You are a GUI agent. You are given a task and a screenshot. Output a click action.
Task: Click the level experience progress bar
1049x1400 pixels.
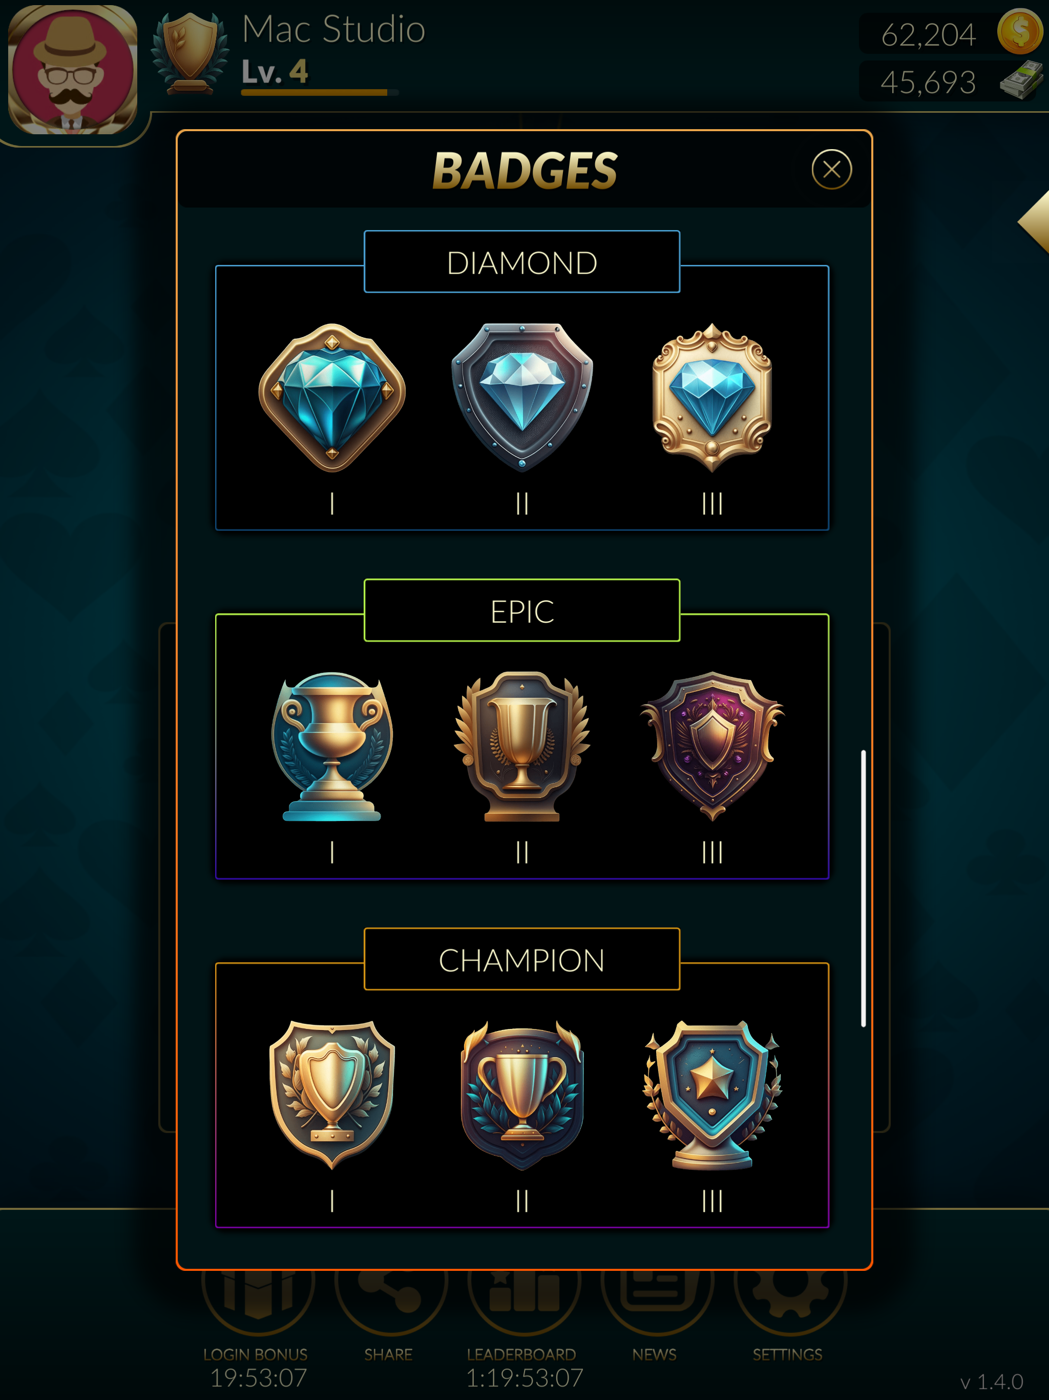point(320,92)
